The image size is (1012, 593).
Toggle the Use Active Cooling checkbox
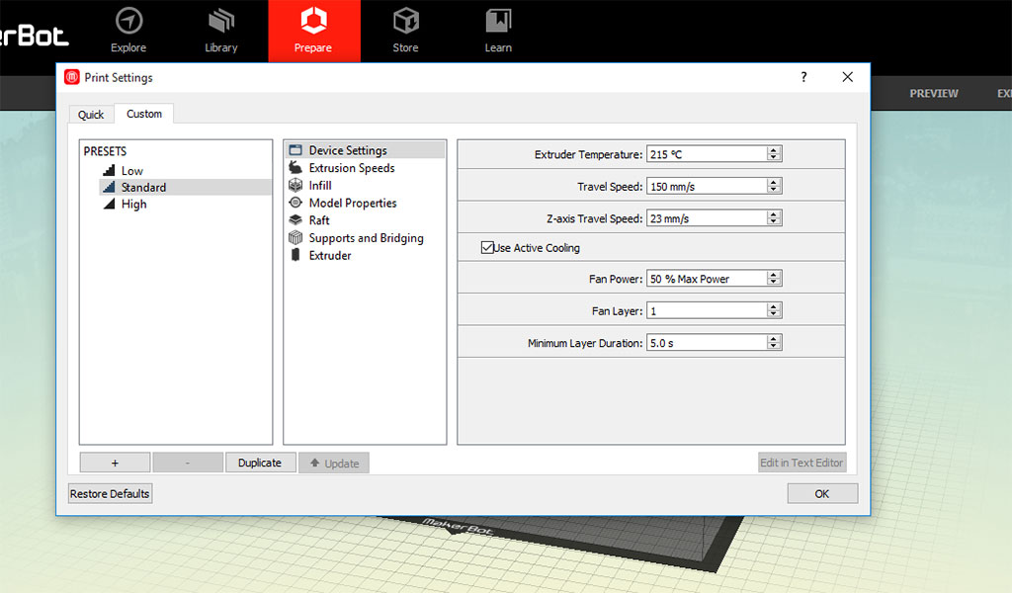(x=487, y=248)
